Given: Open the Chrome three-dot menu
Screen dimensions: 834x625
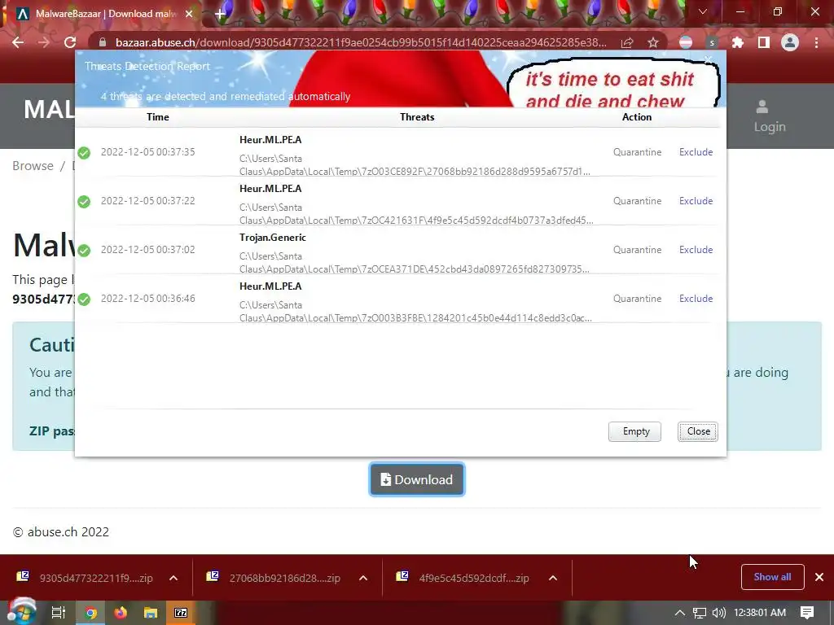Looking at the screenshot, I should click(x=816, y=42).
